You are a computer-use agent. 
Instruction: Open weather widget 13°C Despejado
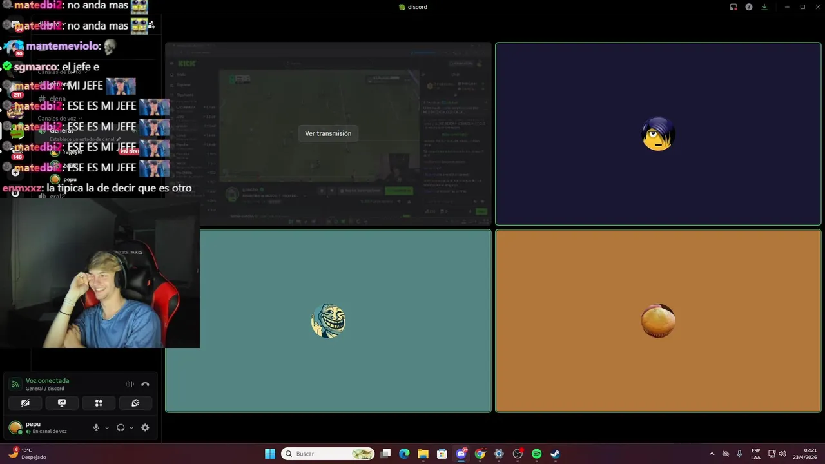click(x=26, y=454)
